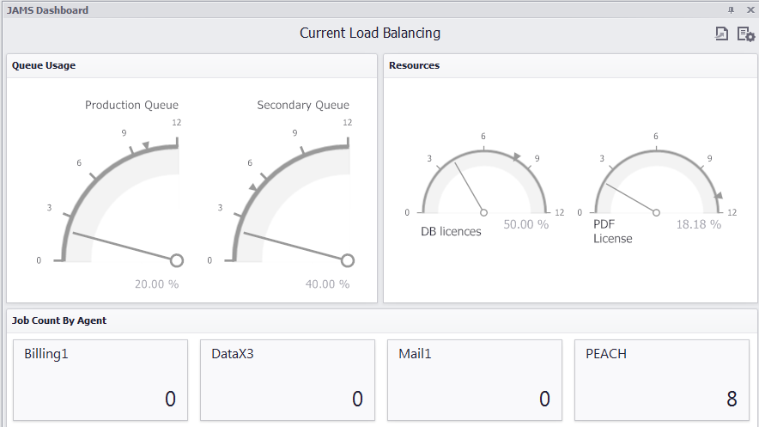Click the Current Load Balancing title
Image resolution: width=759 pixels, height=427 pixels.
point(370,34)
